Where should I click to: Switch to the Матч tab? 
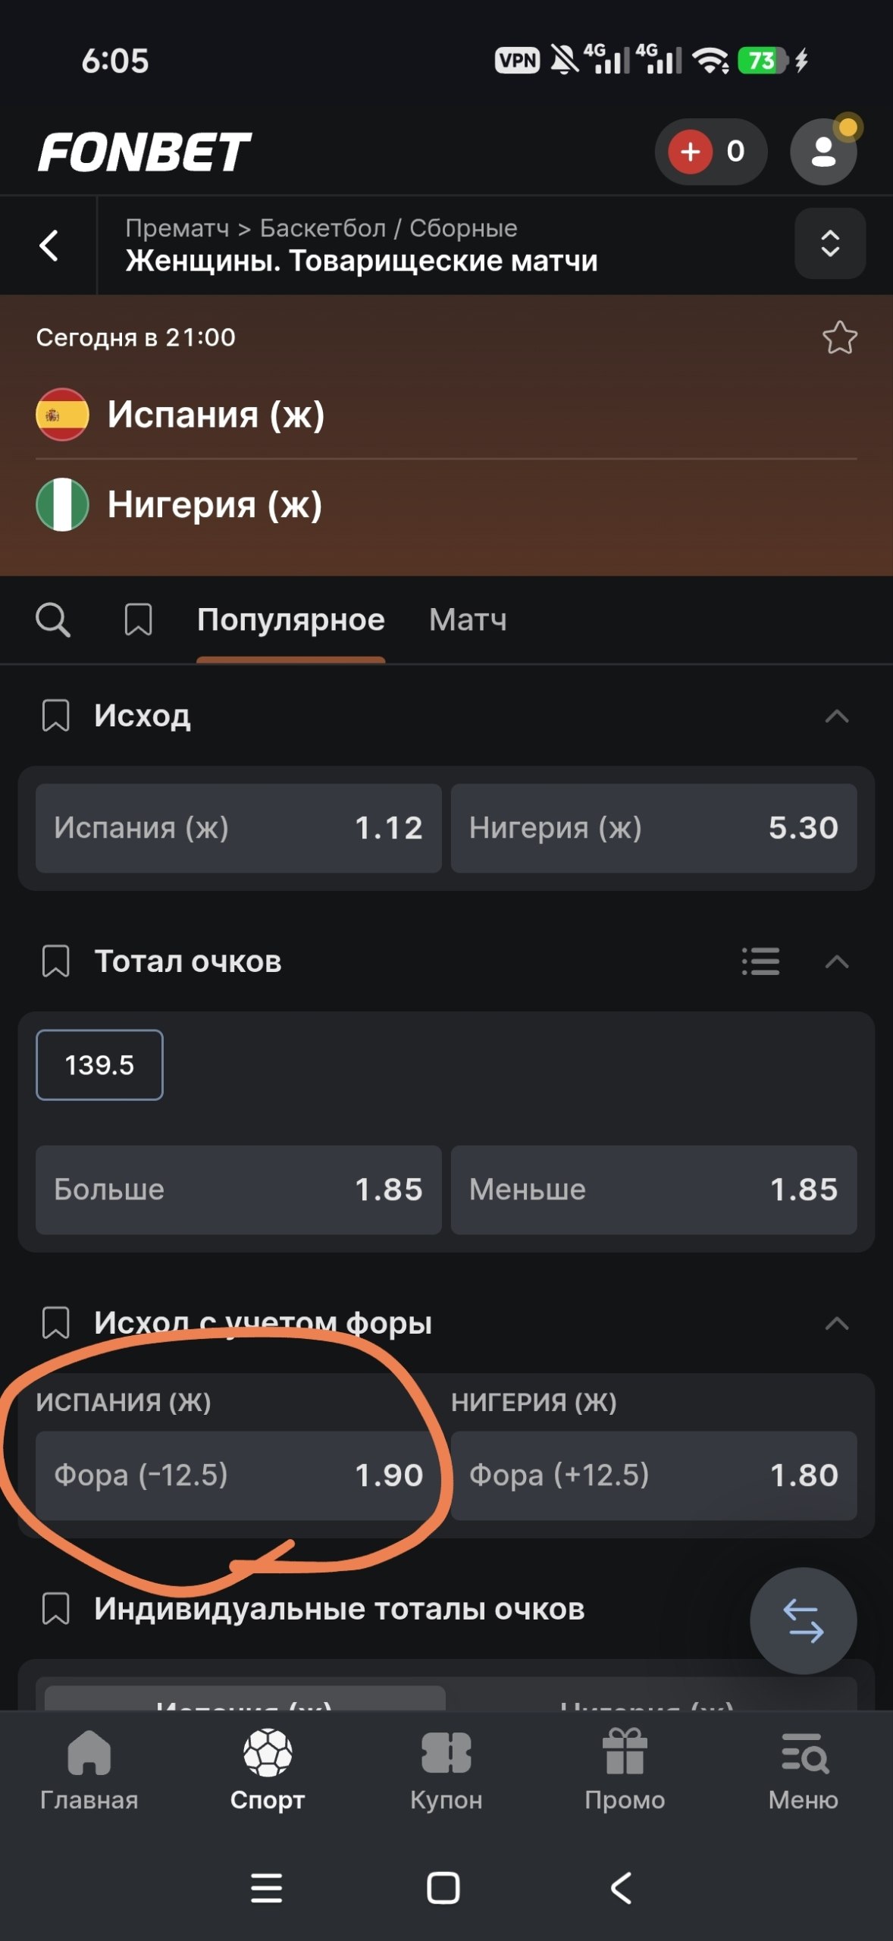468,620
